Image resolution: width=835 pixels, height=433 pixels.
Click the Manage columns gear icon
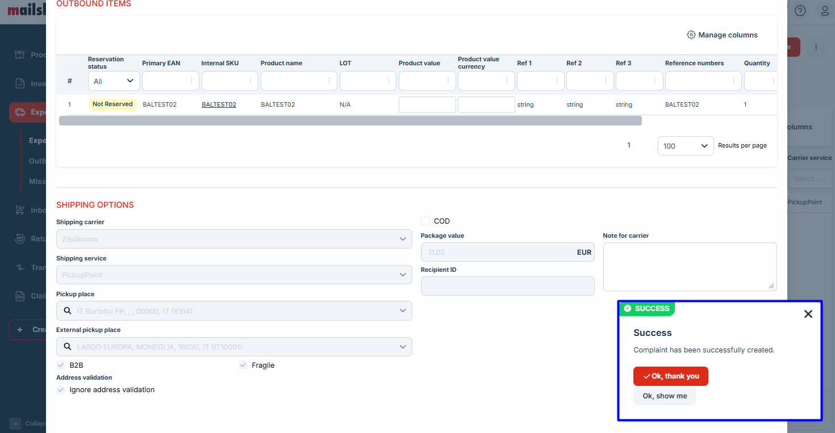click(691, 35)
